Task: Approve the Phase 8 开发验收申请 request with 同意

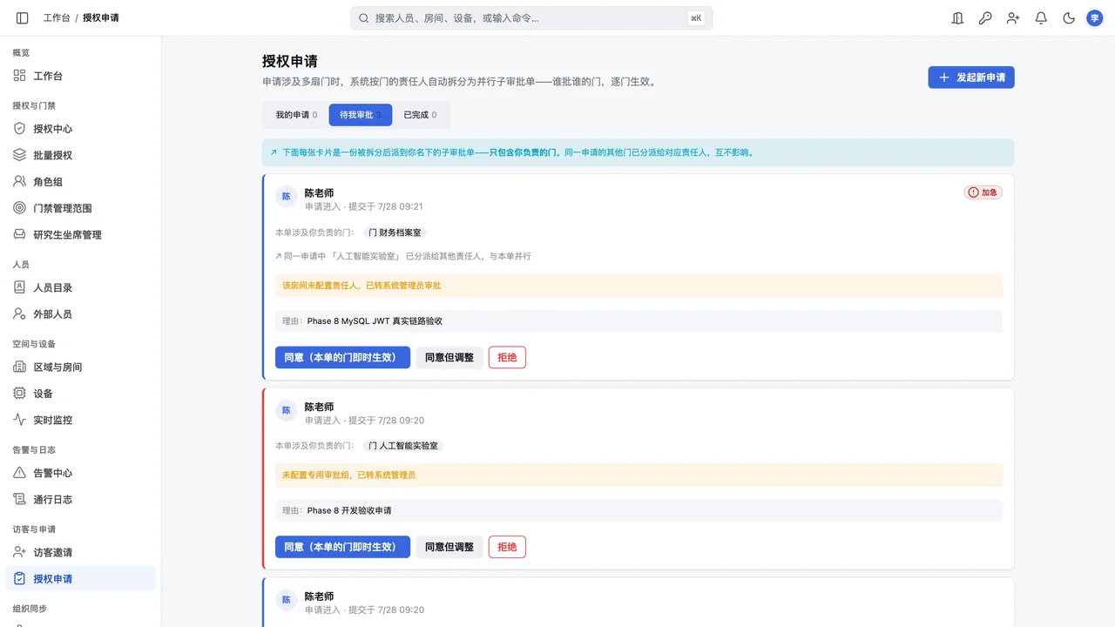Action: (342, 547)
